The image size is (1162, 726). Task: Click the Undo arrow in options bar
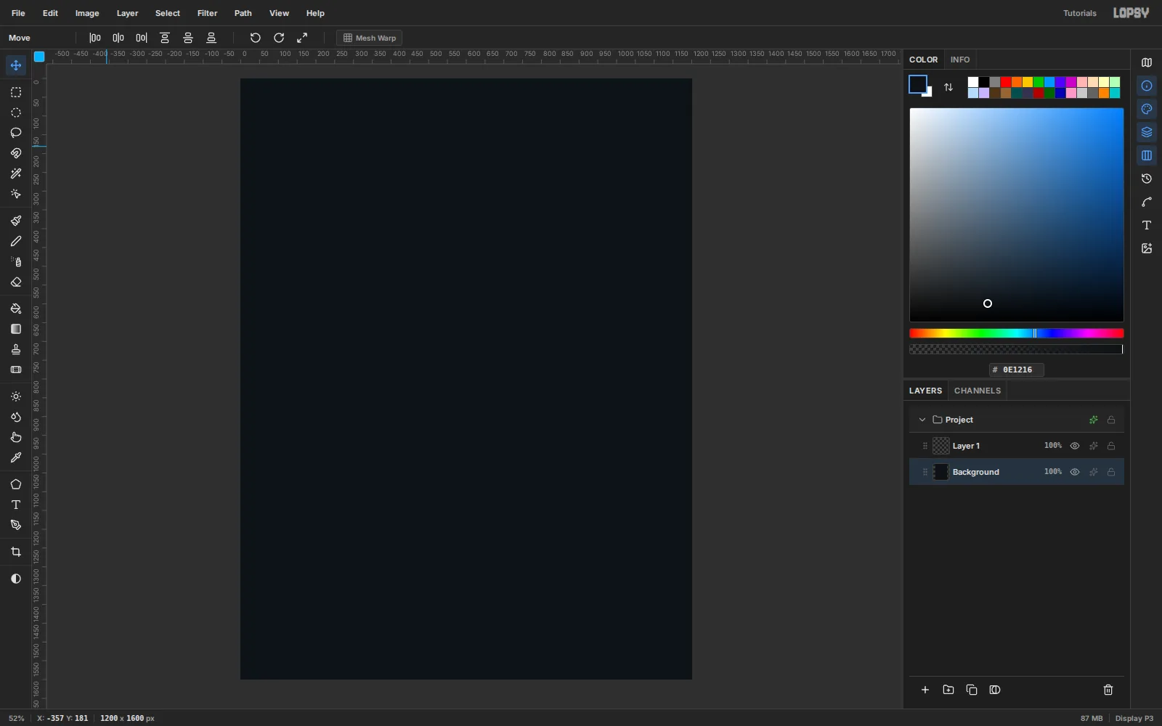pyautogui.click(x=255, y=38)
